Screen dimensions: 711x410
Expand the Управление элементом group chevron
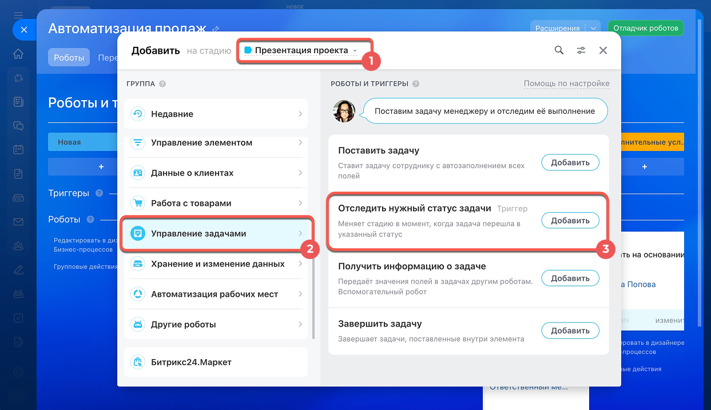300,142
